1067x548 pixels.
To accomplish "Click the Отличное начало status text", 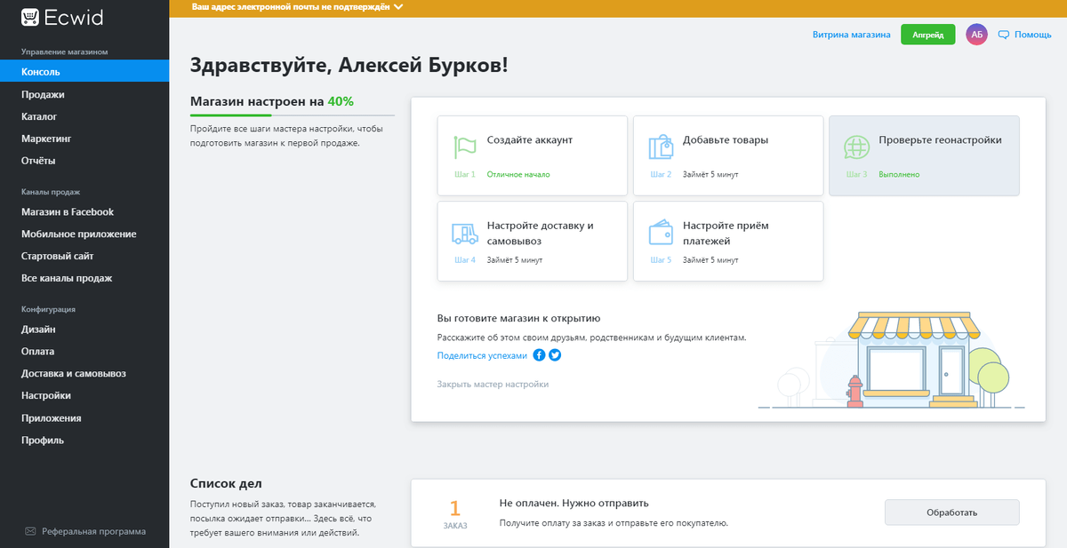I will [518, 174].
